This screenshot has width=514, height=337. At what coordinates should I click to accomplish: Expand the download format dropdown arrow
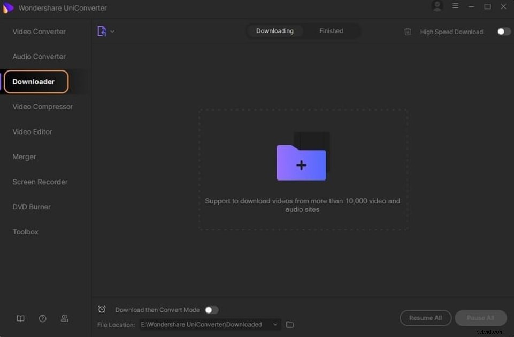click(x=112, y=31)
